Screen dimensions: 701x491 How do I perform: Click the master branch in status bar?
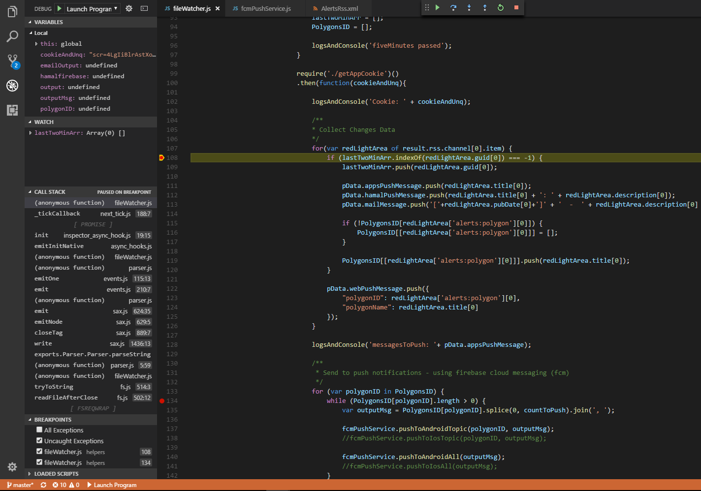(x=20, y=485)
